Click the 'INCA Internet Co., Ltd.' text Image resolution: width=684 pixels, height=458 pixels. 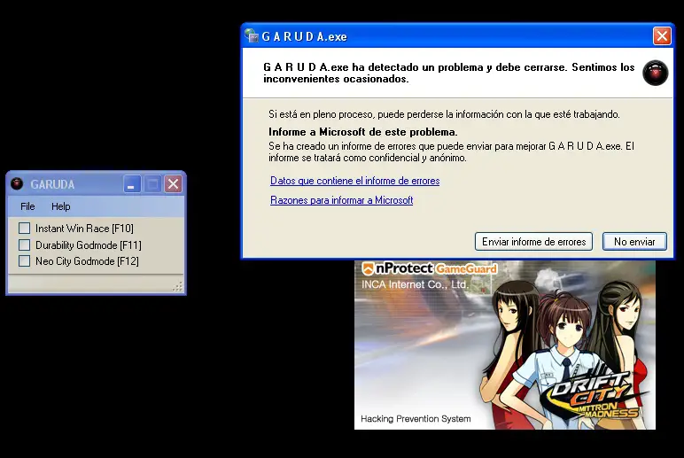pos(415,284)
